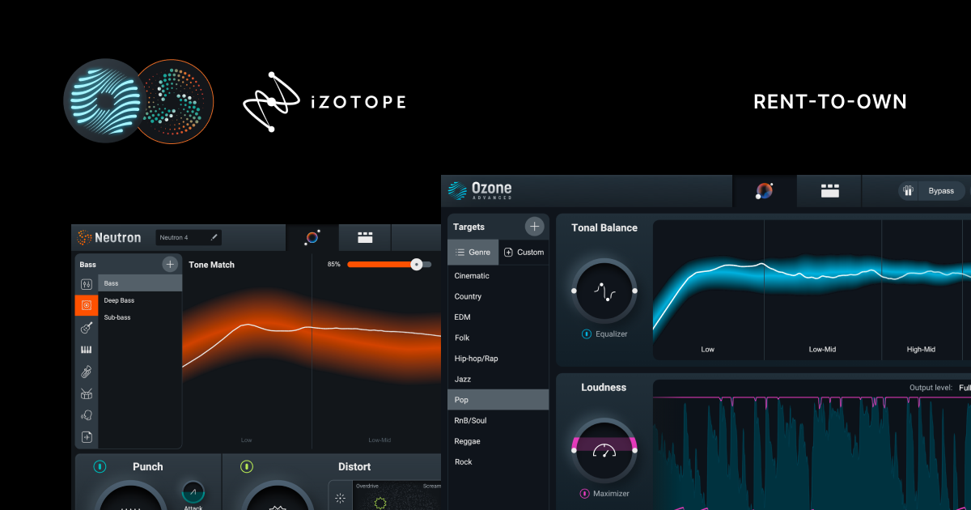
Task: Select the piano keys instrument icon in Neutron
Action: [x=87, y=350]
